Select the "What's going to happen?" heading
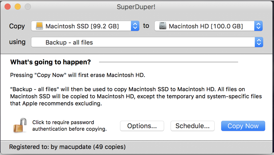Viewport: 274px width, 155px height. (x=50, y=62)
